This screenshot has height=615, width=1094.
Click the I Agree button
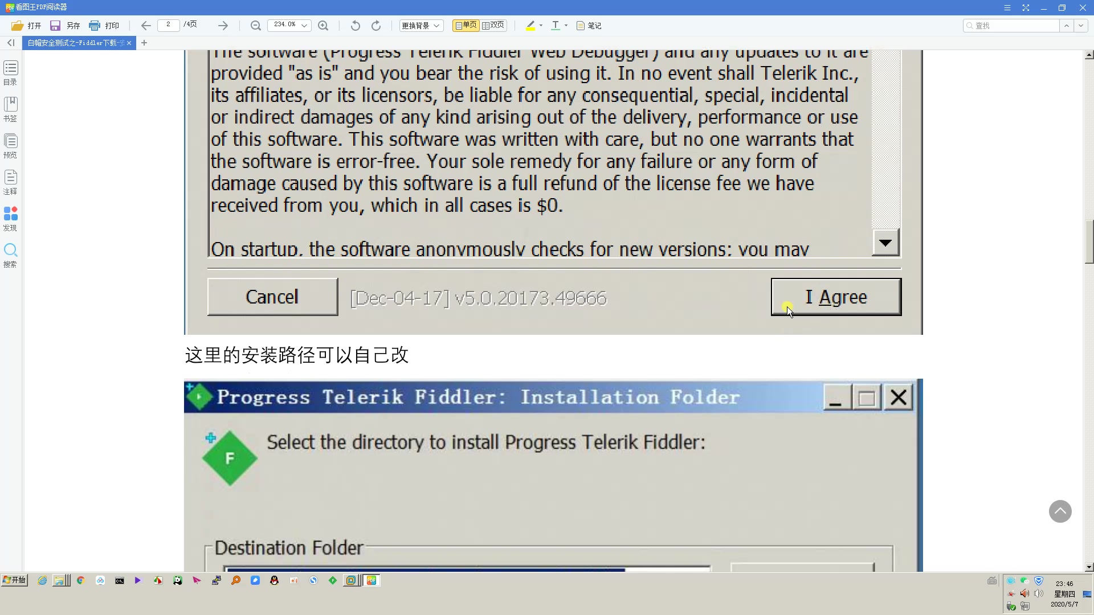[836, 297]
